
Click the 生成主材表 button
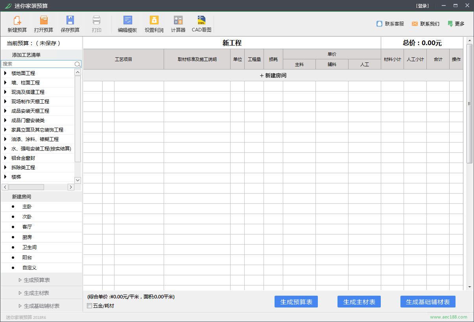point(358,302)
